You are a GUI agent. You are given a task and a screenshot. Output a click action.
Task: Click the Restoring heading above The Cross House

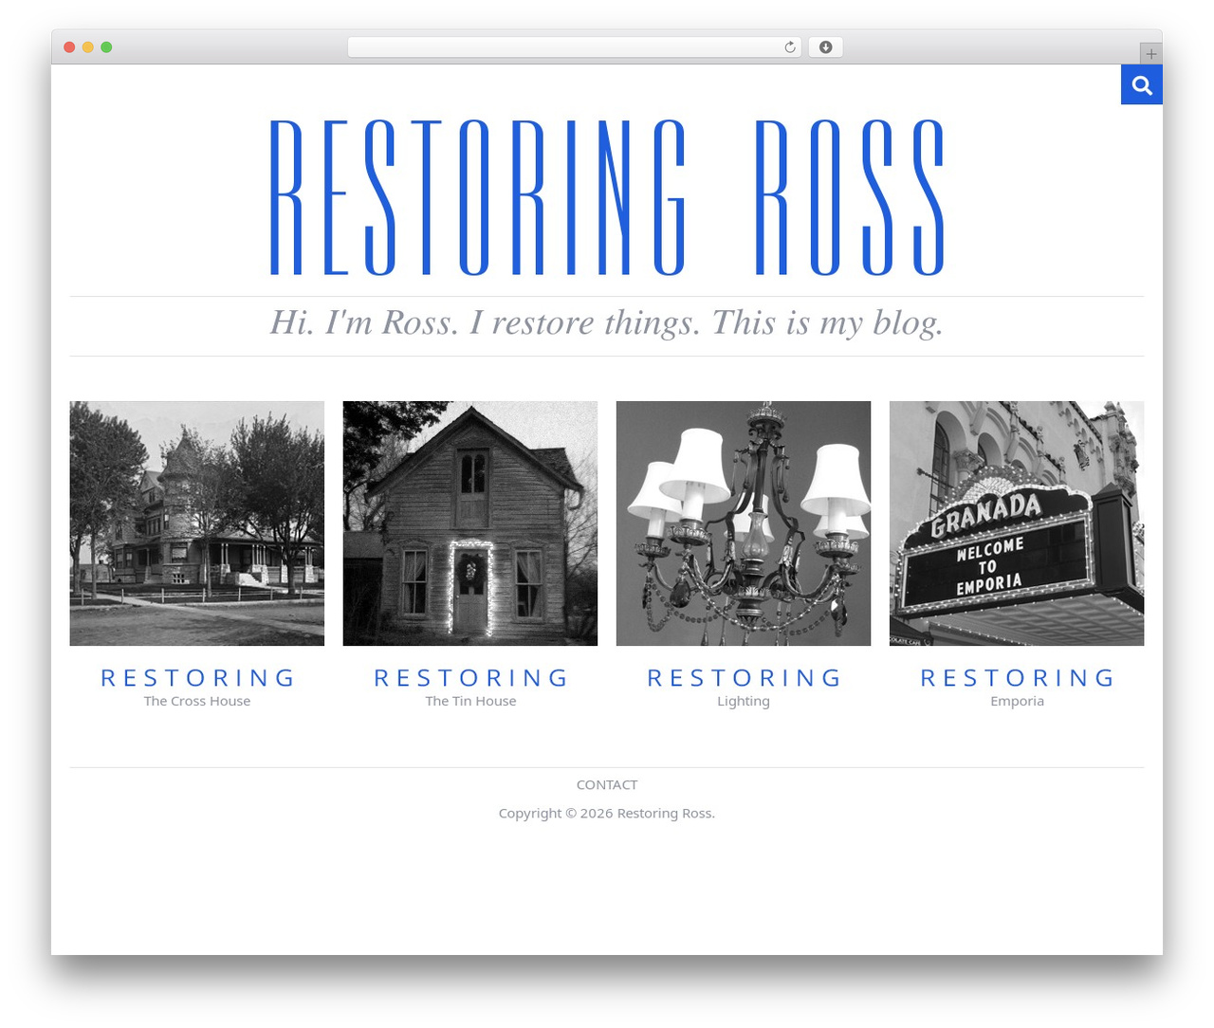click(197, 678)
